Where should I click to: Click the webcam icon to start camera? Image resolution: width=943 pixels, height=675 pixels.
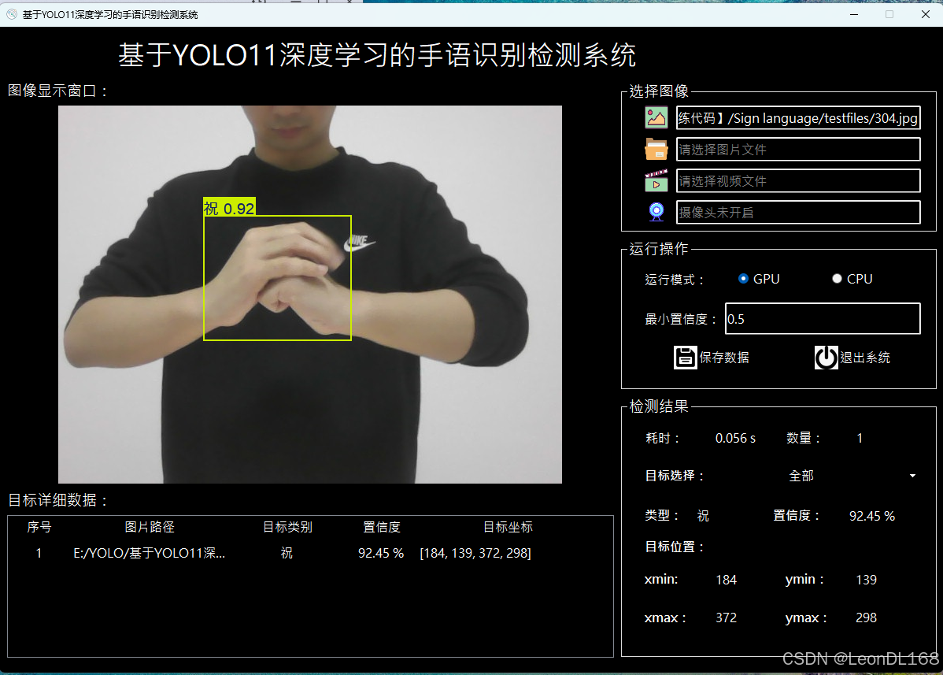click(656, 212)
